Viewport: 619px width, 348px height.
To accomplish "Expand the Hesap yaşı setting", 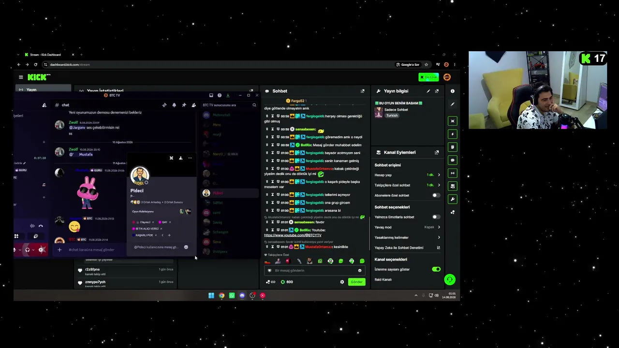I will pyautogui.click(x=407, y=175).
